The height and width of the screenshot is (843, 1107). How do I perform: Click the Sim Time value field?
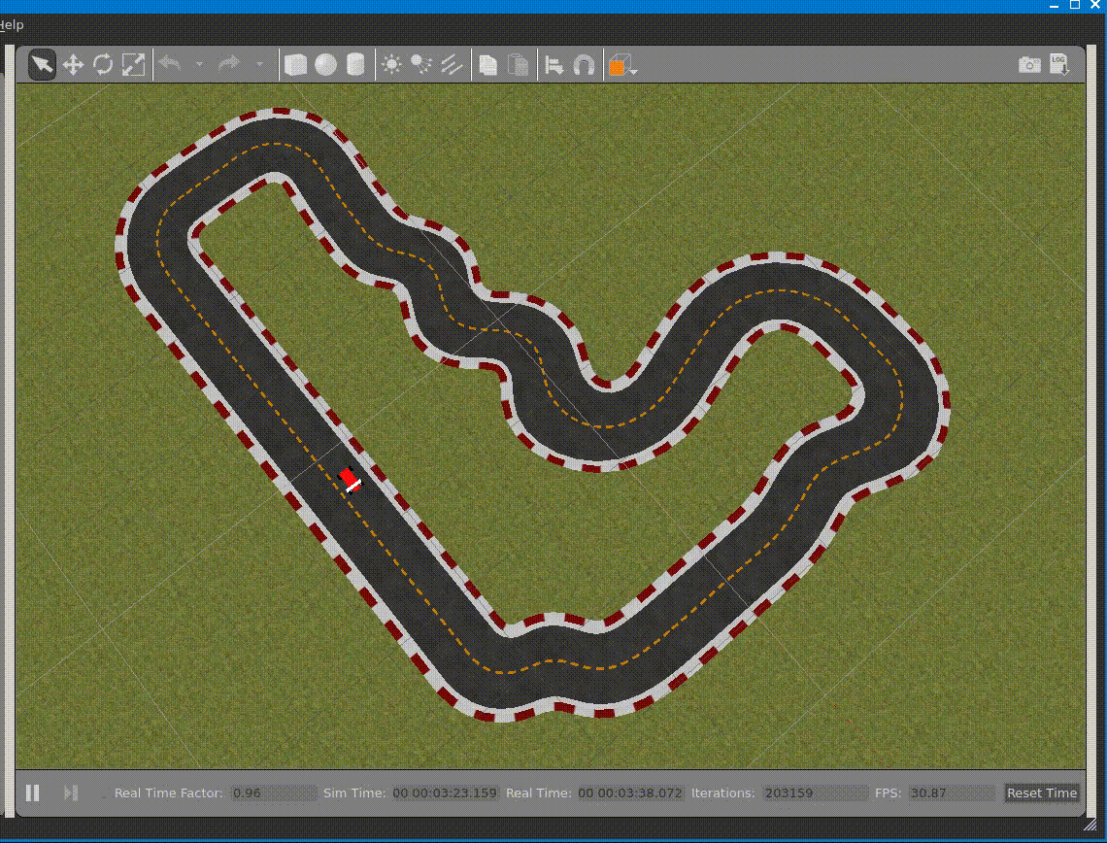[x=445, y=792]
